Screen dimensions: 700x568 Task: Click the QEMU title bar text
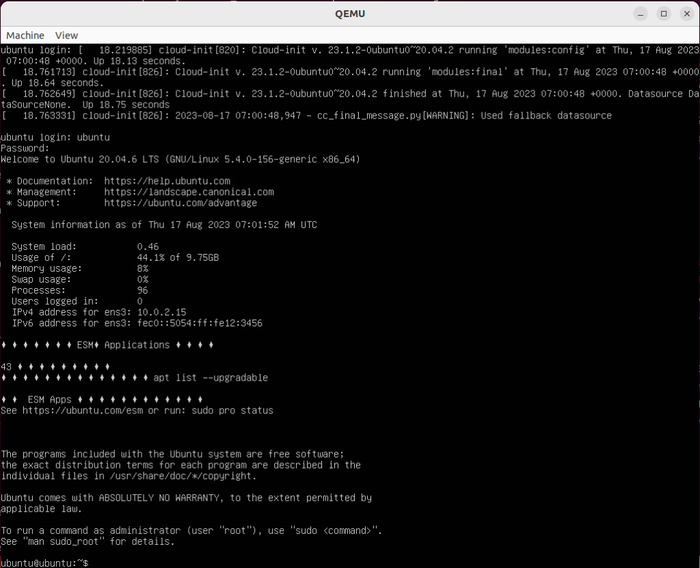pos(349,14)
